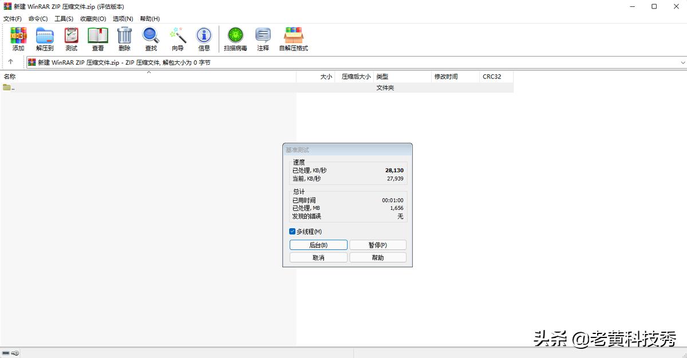Click the 名称 column header to sort
This screenshot has height=358, width=687.
pos(10,76)
